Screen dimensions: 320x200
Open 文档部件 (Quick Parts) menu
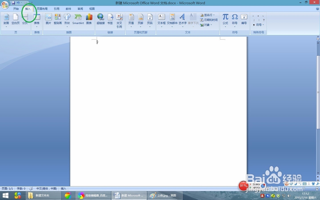pyautogui.click(x=172, y=20)
